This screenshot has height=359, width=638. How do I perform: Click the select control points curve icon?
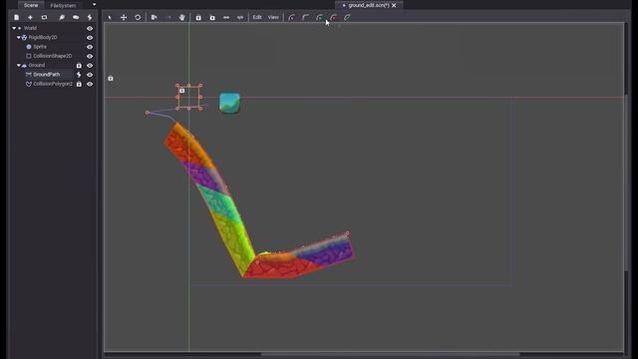306,18
